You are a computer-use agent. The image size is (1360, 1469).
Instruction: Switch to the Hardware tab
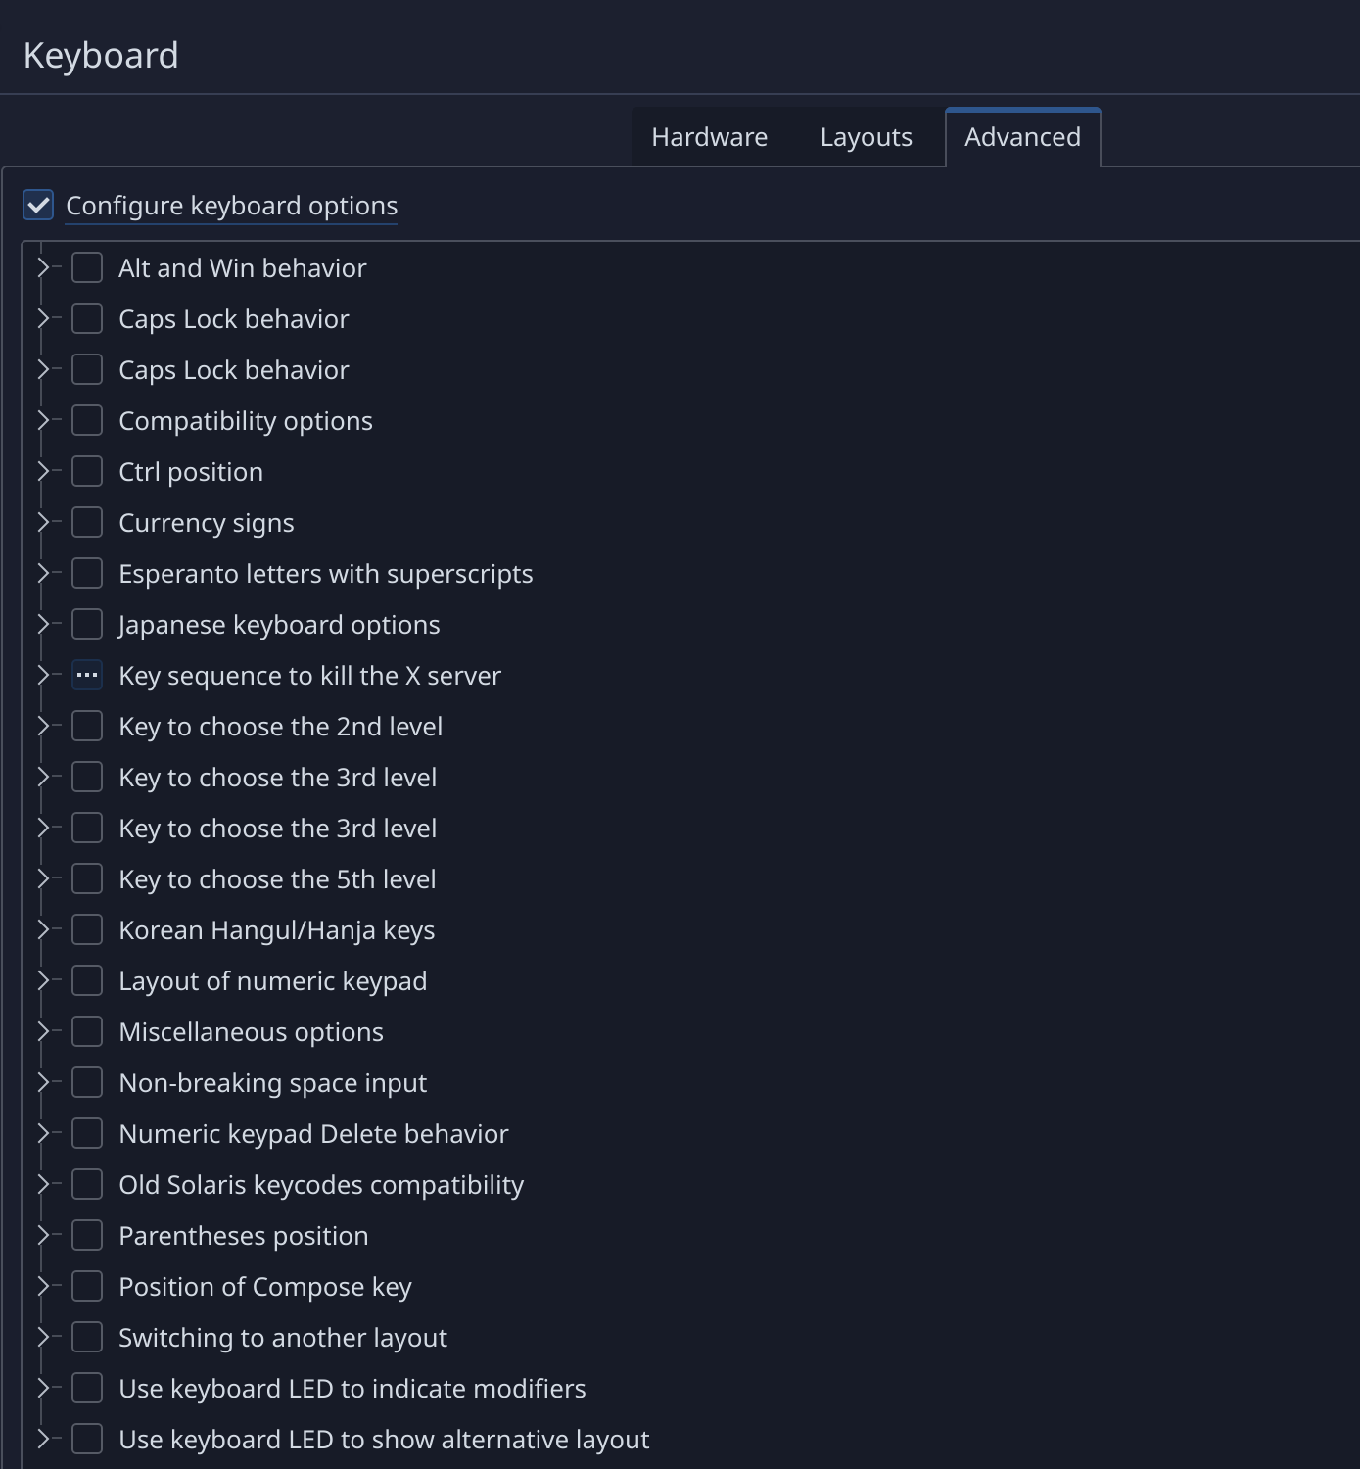708,136
